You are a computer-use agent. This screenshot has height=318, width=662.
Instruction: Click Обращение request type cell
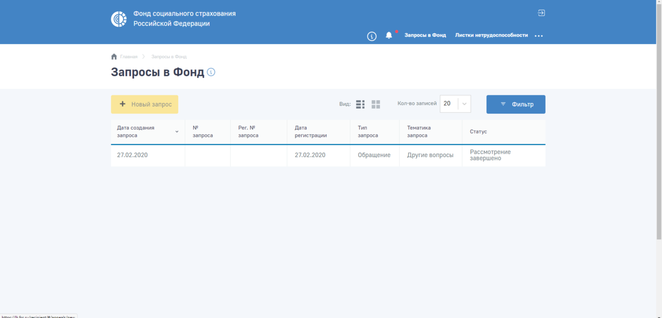coord(375,155)
